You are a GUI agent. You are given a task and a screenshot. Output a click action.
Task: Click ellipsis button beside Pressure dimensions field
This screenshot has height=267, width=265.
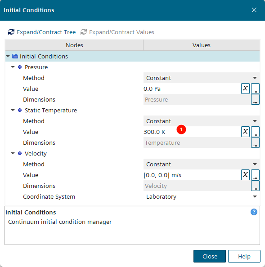click(255, 99)
